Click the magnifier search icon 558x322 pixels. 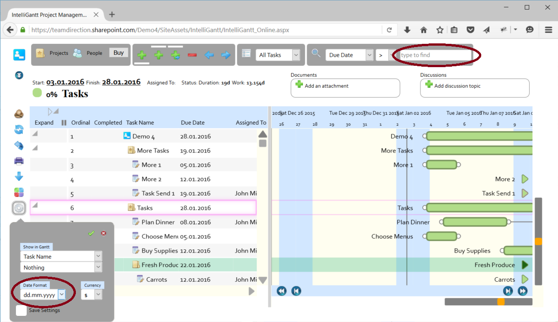(x=316, y=53)
